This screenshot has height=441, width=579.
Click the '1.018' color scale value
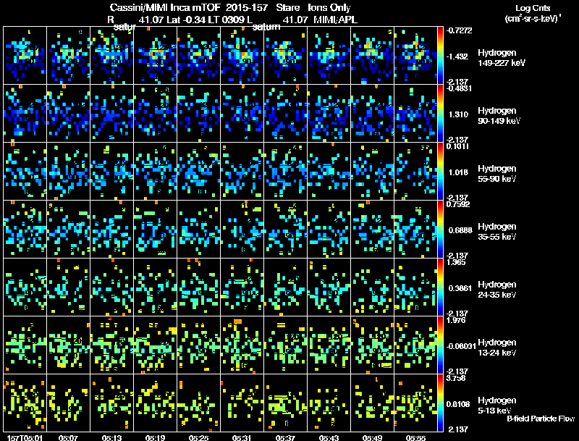coord(458,172)
